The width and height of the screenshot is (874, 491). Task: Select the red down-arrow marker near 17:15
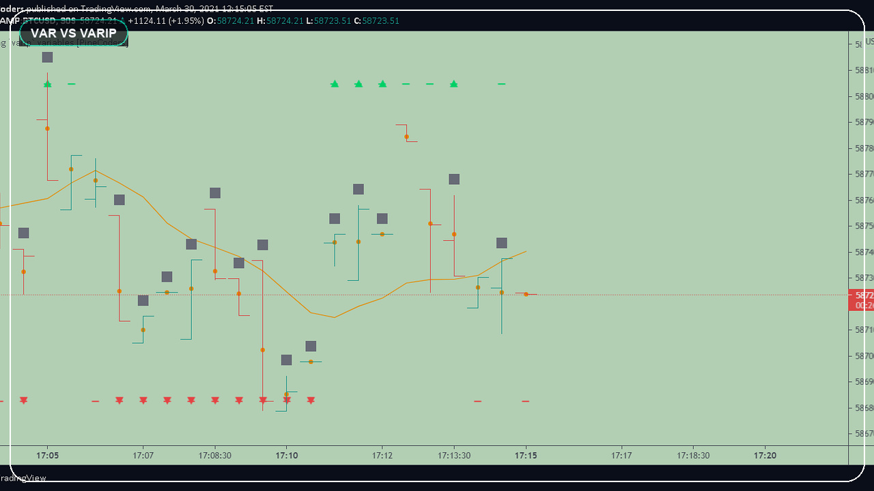525,401
